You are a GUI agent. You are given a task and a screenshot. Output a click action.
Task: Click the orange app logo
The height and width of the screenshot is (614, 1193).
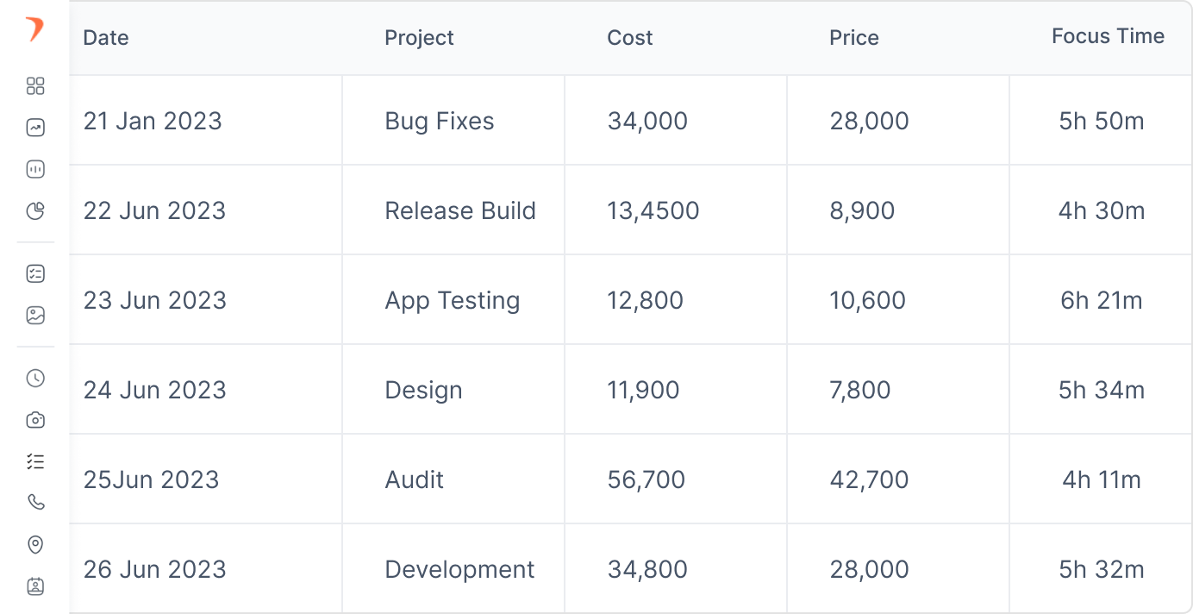(x=34, y=29)
